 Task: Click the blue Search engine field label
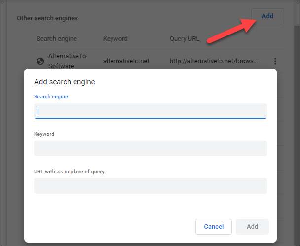51,97
